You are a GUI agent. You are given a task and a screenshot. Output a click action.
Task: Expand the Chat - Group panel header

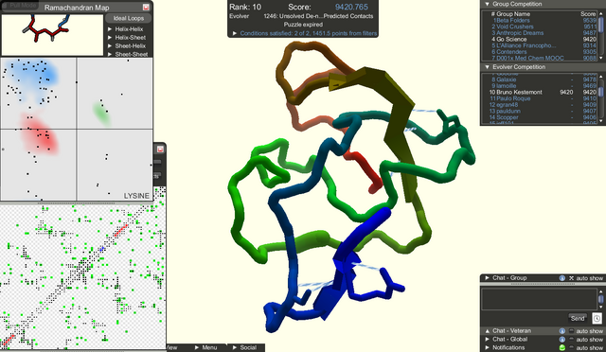pos(487,278)
